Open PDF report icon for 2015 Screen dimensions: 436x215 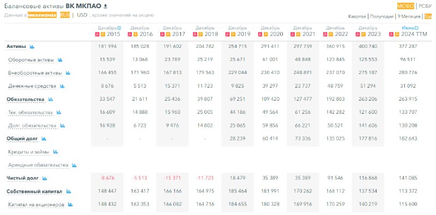(98, 34)
